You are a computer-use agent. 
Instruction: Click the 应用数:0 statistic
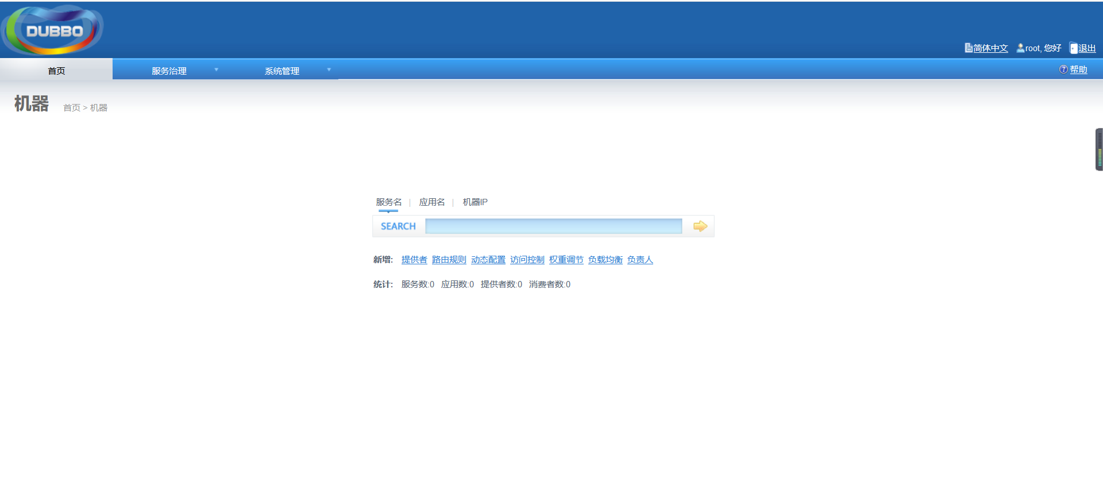coord(457,284)
